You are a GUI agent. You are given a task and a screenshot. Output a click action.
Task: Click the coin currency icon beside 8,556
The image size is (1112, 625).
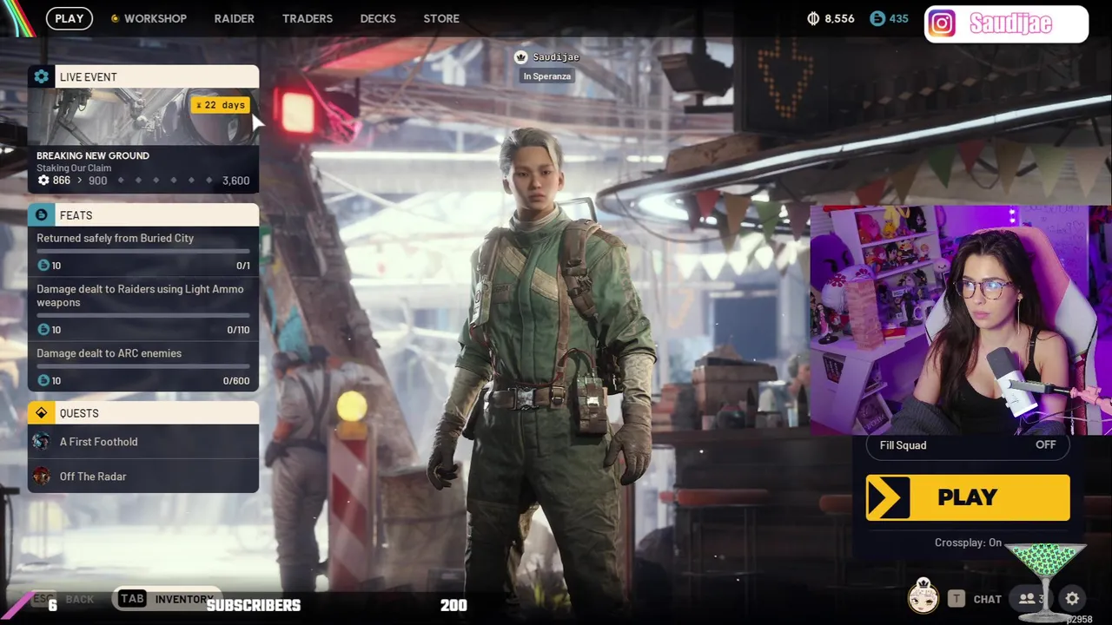click(814, 18)
